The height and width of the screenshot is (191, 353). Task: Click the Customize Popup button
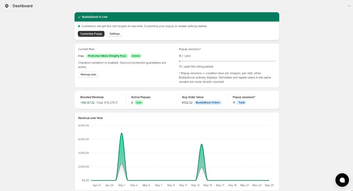click(x=91, y=34)
